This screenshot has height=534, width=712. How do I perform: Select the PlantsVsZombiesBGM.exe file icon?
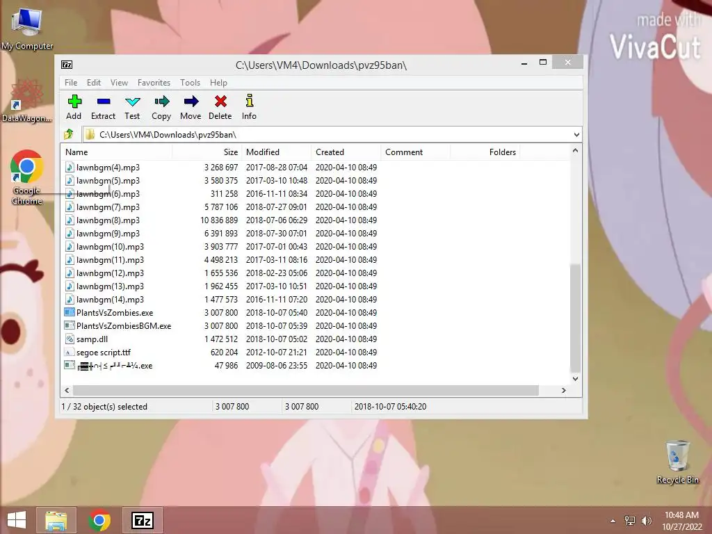(69, 325)
